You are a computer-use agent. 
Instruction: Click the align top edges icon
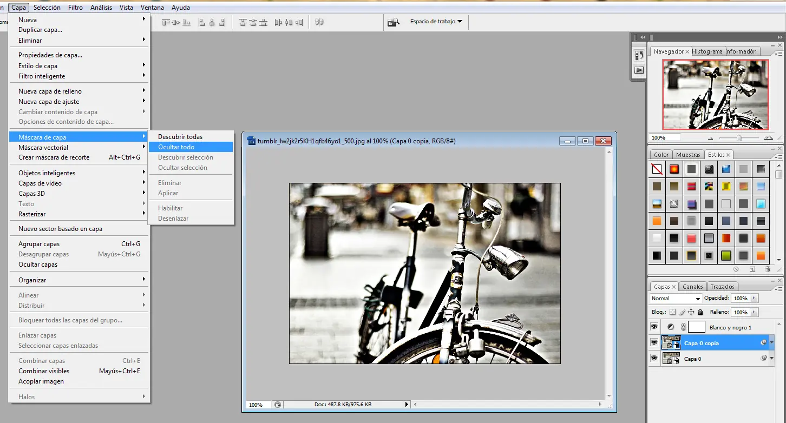pyautogui.click(x=166, y=22)
